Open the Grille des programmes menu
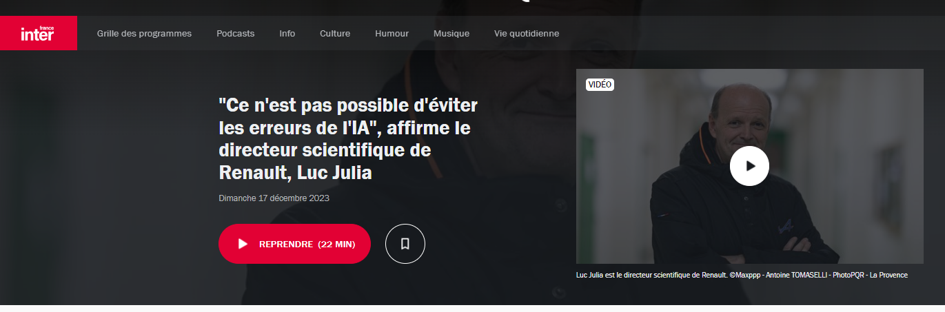 (x=144, y=33)
